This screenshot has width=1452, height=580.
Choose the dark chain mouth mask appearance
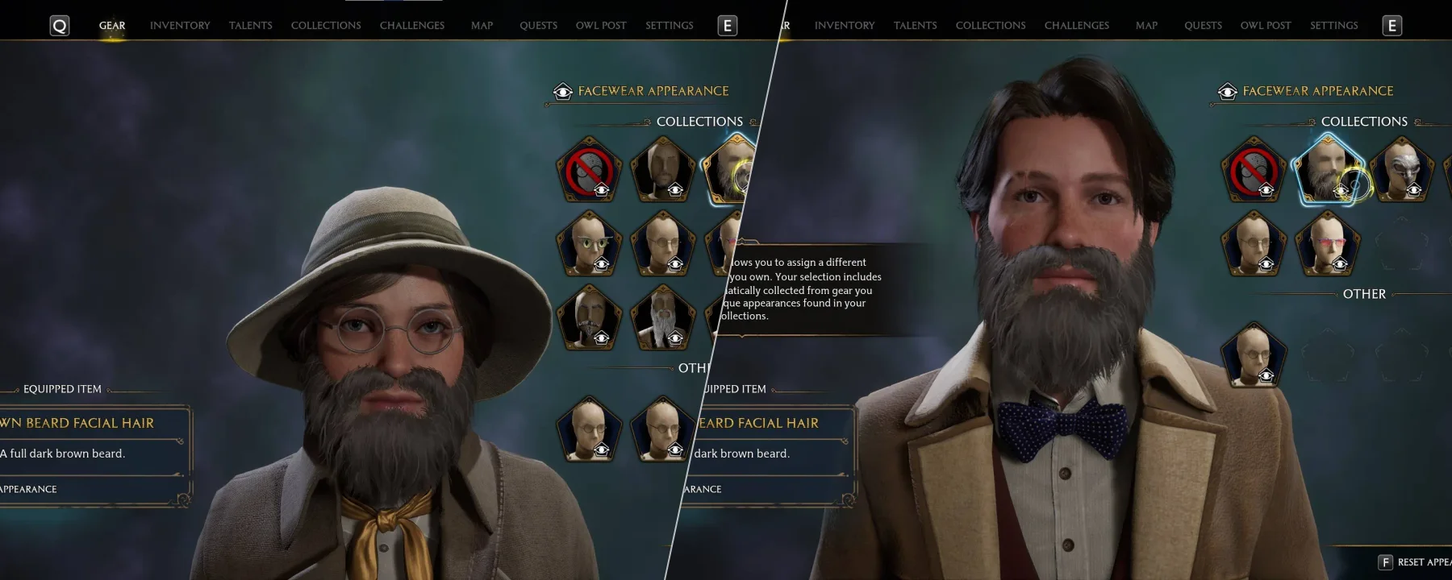(590, 318)
